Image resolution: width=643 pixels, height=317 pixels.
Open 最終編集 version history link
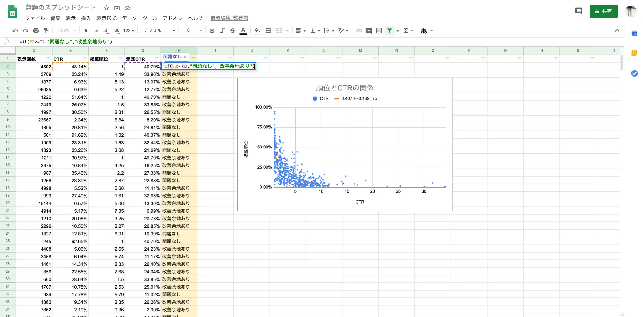tap(229, 18)
